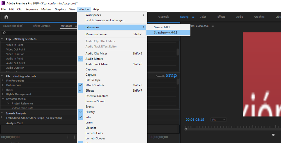
Task: Open the Fit zoom level dropdown
Action: (x=218, y=119)
